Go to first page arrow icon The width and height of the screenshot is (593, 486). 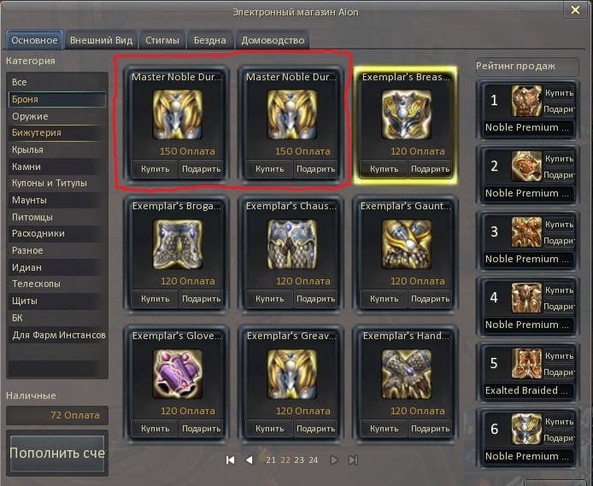[230, 460]
